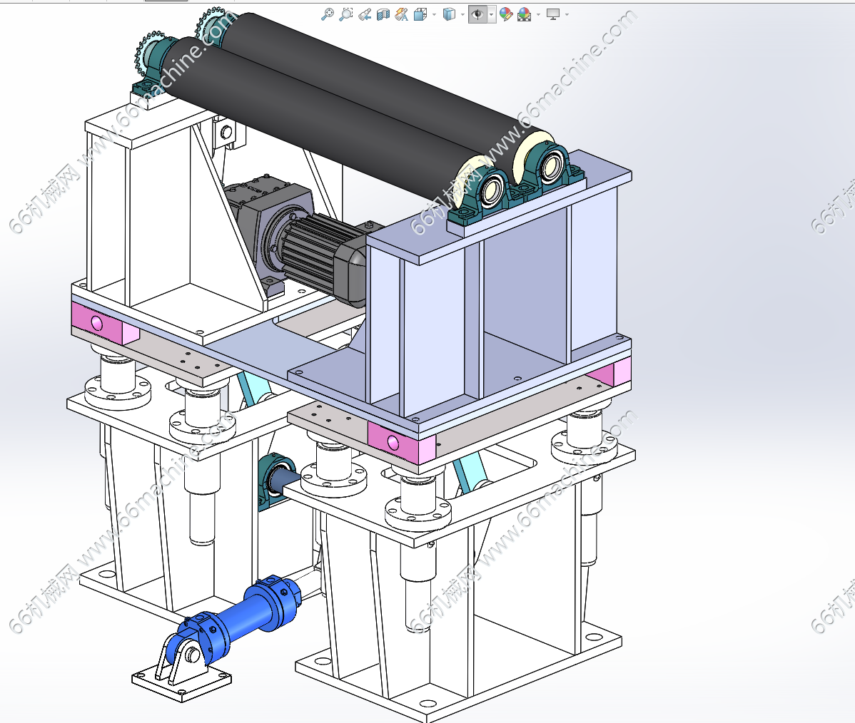
Task: Expand the View Orientation dropdown arrow
Action: pyautogui.click(x=434, y=14)
